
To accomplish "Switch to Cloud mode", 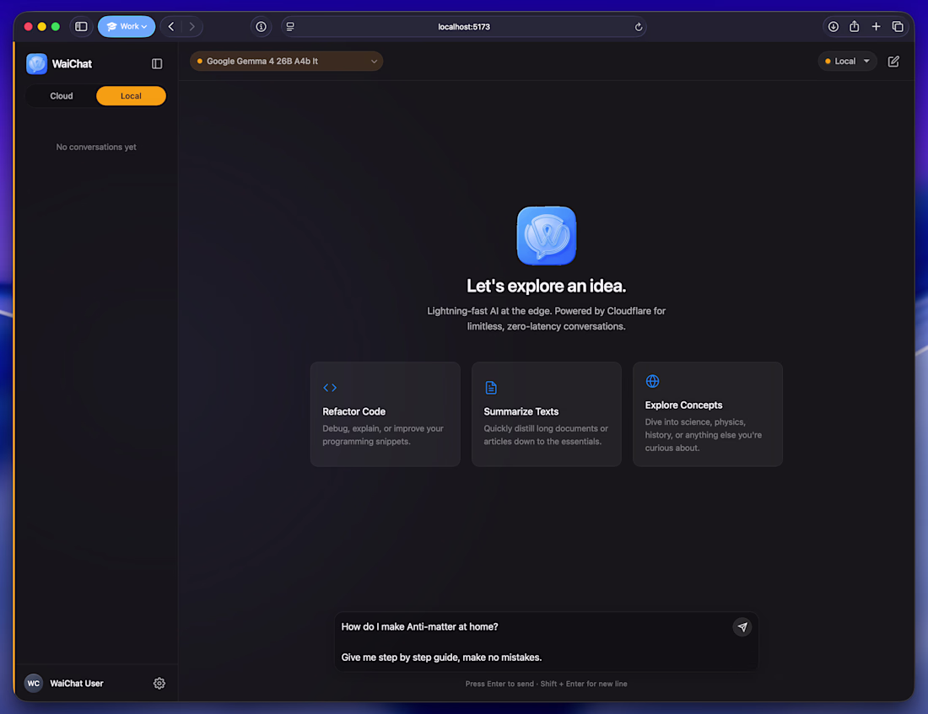I will click(x=61, y=96).
